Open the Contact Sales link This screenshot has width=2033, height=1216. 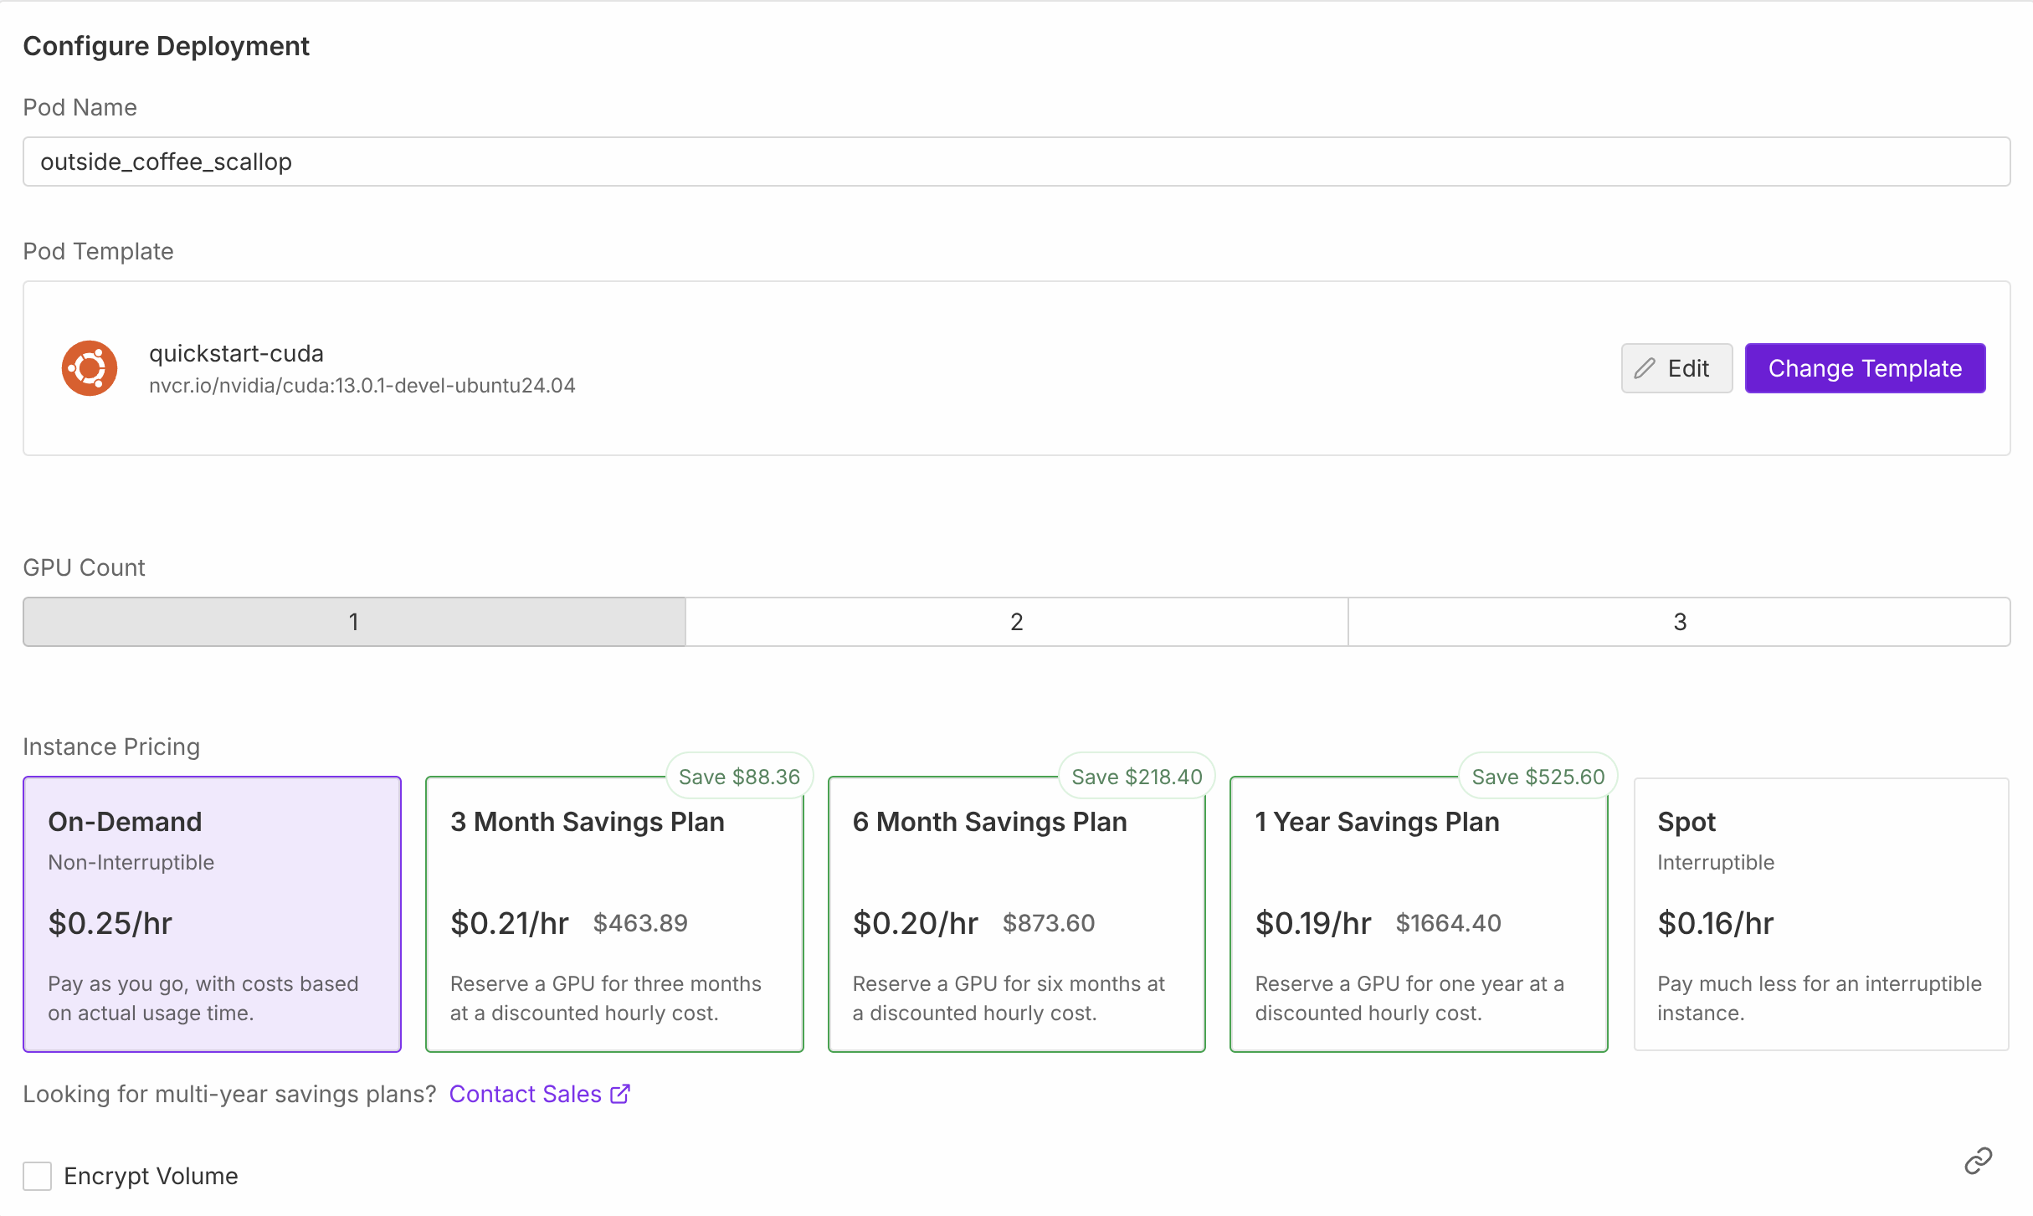point(526,1094)
